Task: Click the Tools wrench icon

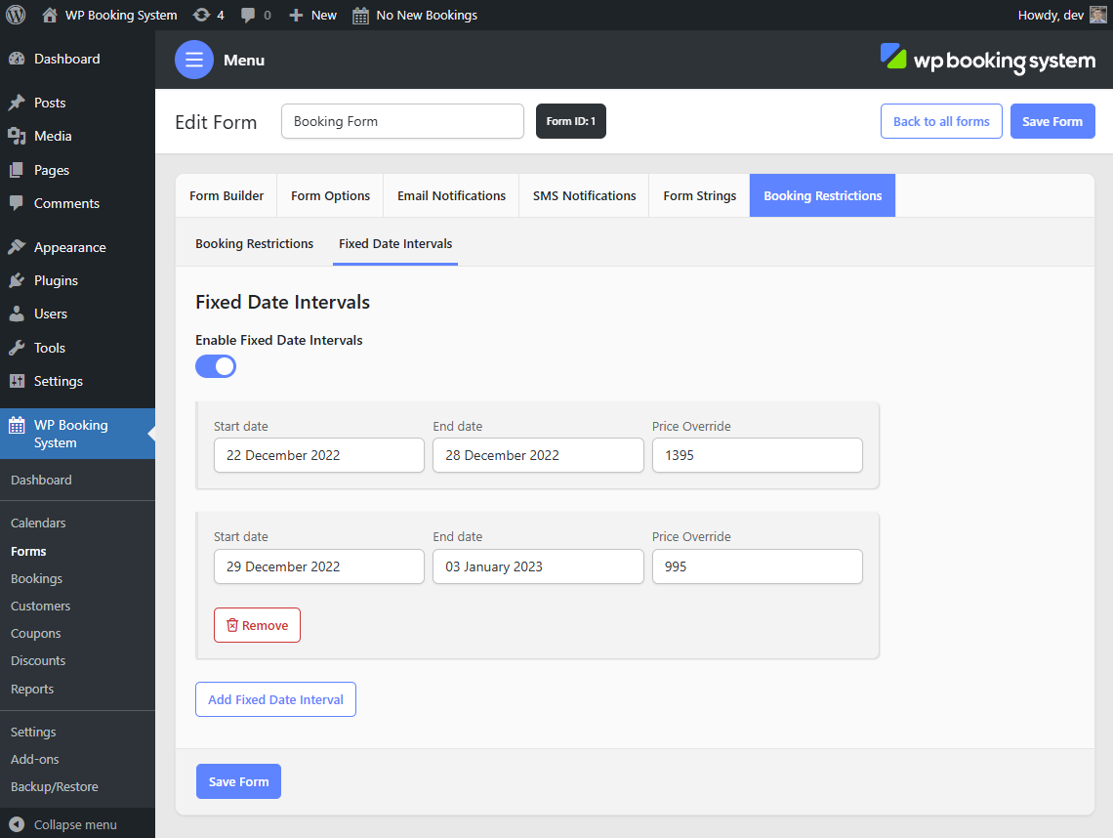Action: [17, 348]
